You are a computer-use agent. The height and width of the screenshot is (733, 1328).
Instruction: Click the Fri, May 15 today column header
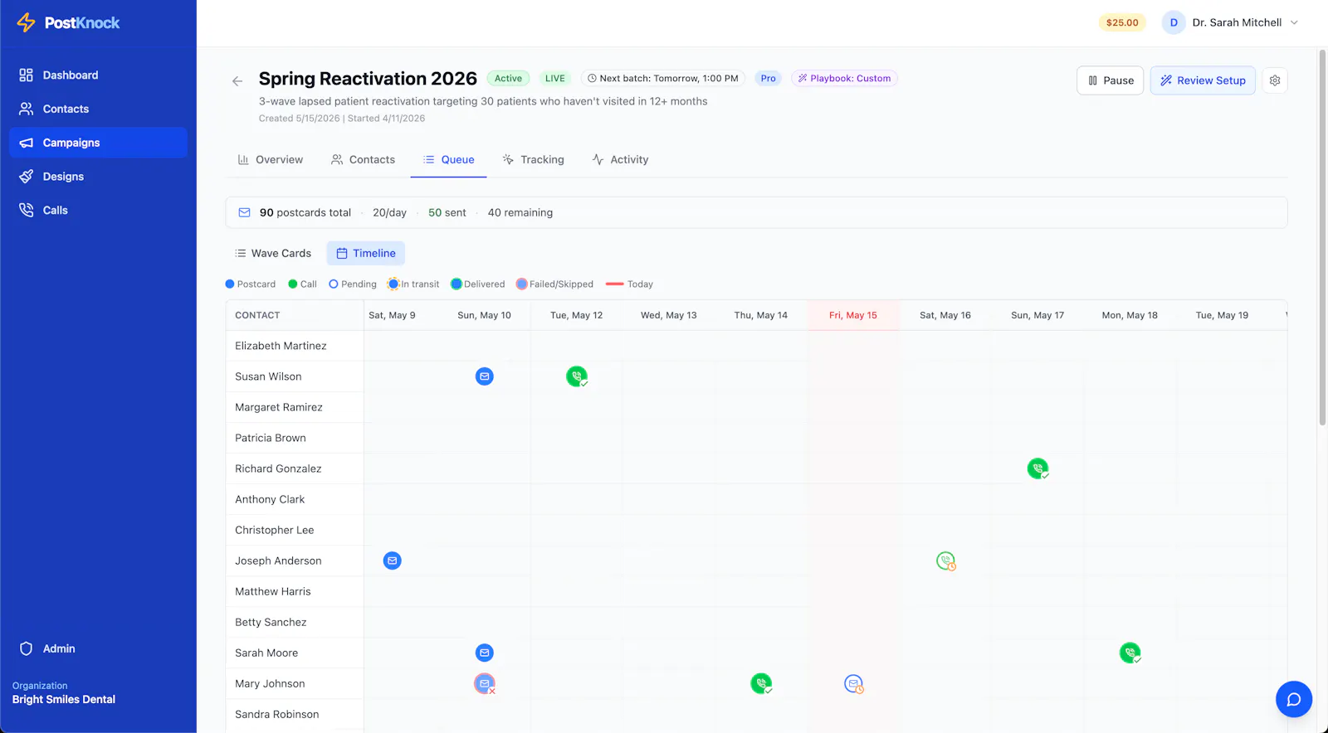click(853, 315)
